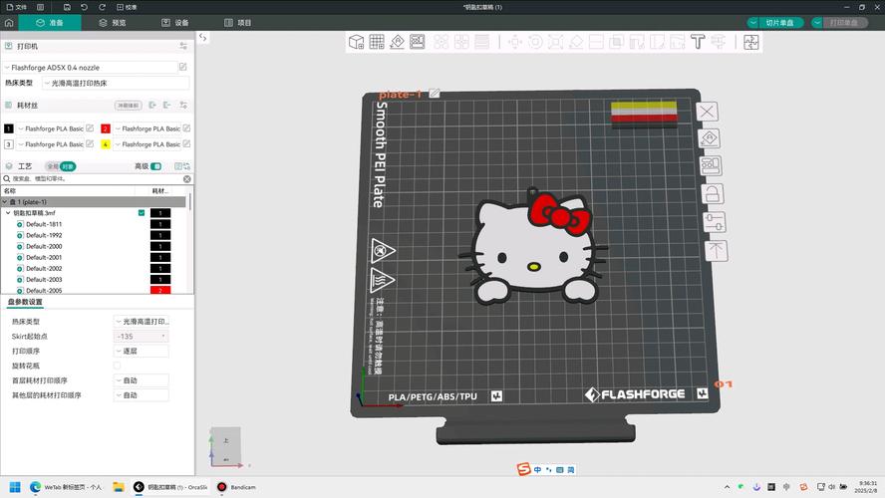Edit filament 2 preset pencil icon
Viewport: 885px width, 498px height.
(186, 128)
